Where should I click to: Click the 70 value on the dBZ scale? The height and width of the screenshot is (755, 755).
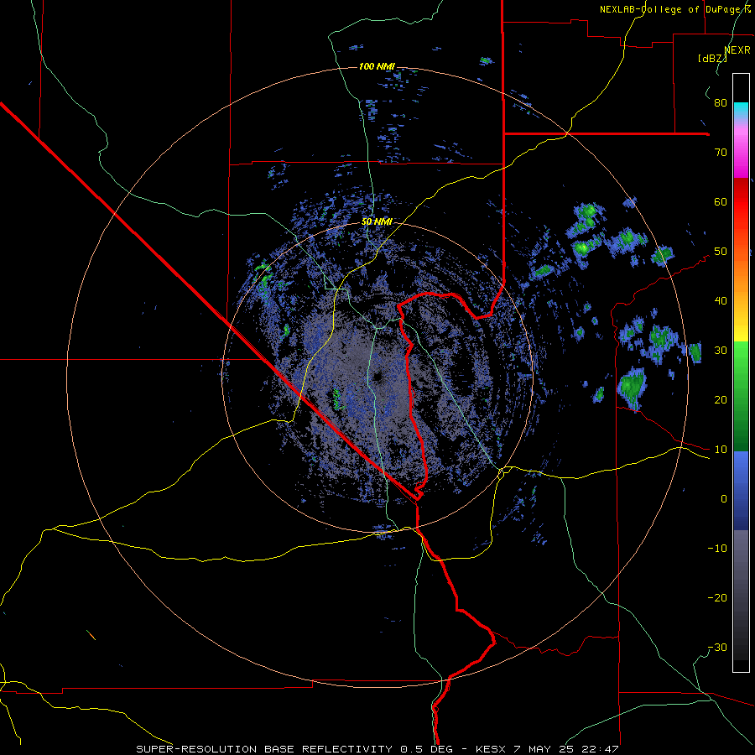[x=721, y=153]
